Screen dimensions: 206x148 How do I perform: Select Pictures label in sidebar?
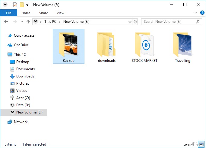point(23,83)
